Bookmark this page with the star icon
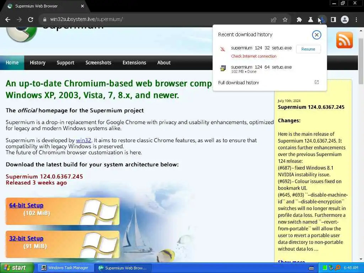The width and height of the screenshot is (364, 273). coord(285,20)
